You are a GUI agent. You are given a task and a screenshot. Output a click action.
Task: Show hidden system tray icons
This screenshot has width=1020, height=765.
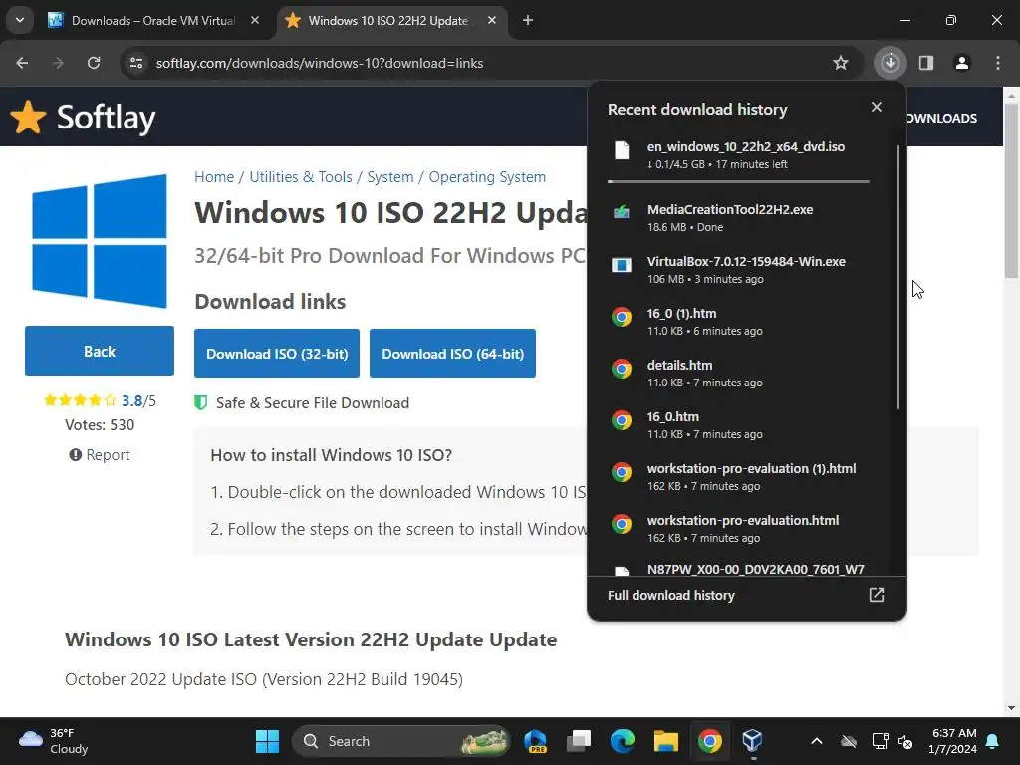tap(817, 741)
